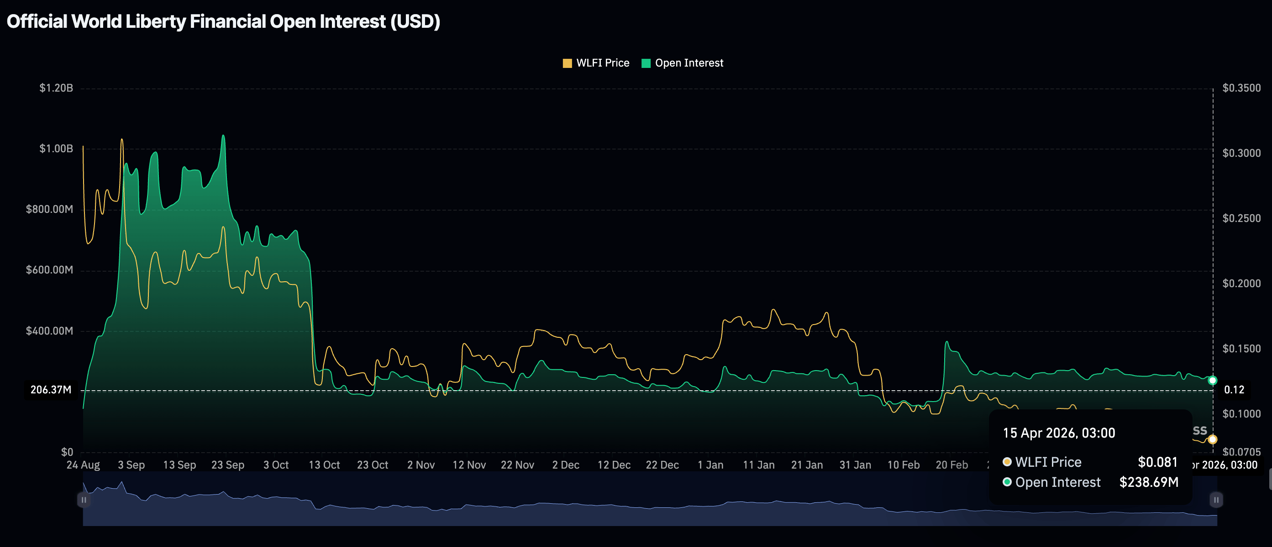The width and height of the screenshot is (1272, 547).
Task: Click the 1 Jan date axis label
Action: (710, 464)
